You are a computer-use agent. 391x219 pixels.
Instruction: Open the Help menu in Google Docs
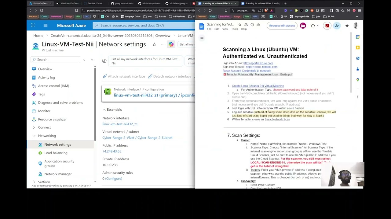[244, 29]
